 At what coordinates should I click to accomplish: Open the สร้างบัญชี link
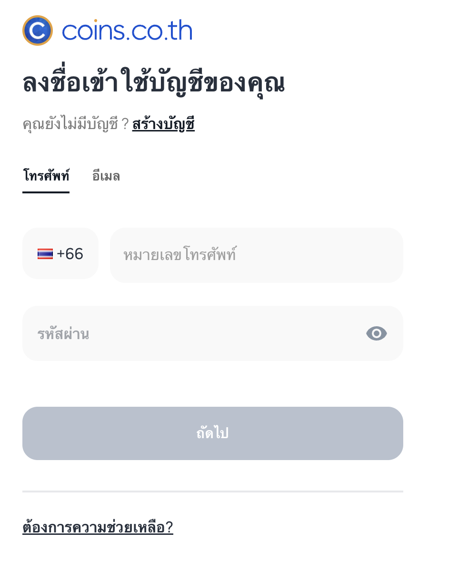coord(163,124)
